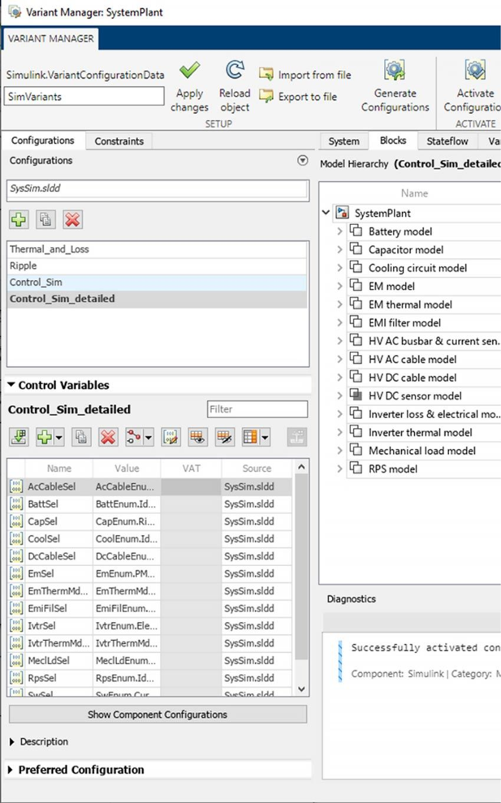Open the Stateflow tab
Screen dimensions: 501x803
pos(447,141)
